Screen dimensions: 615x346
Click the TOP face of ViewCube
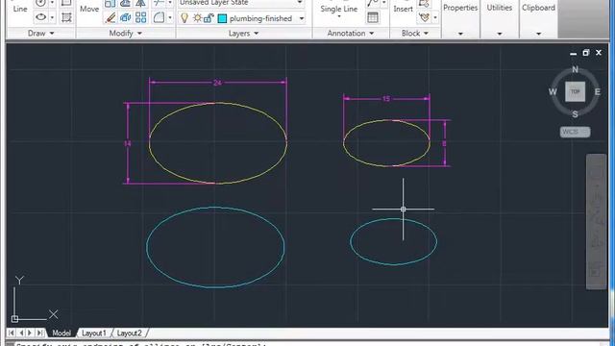[575, 92]
